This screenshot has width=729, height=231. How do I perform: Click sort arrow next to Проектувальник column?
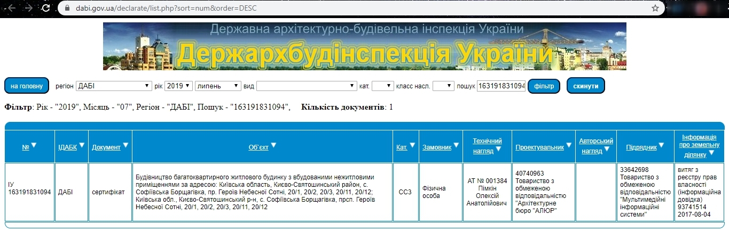pyautogui.click(x=569, y=145)
